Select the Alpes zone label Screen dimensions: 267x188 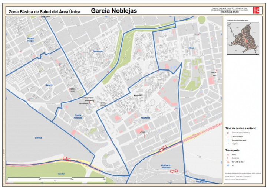click(x=191, y=48)
